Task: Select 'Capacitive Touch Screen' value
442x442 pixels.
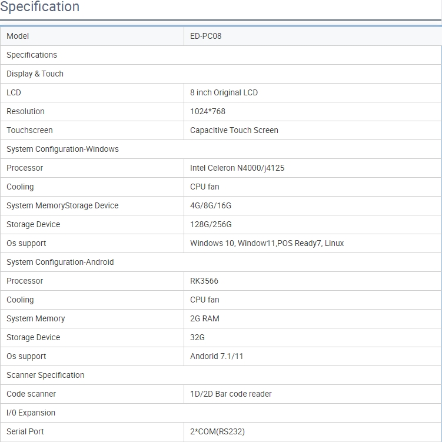Action: coord(234,130)
